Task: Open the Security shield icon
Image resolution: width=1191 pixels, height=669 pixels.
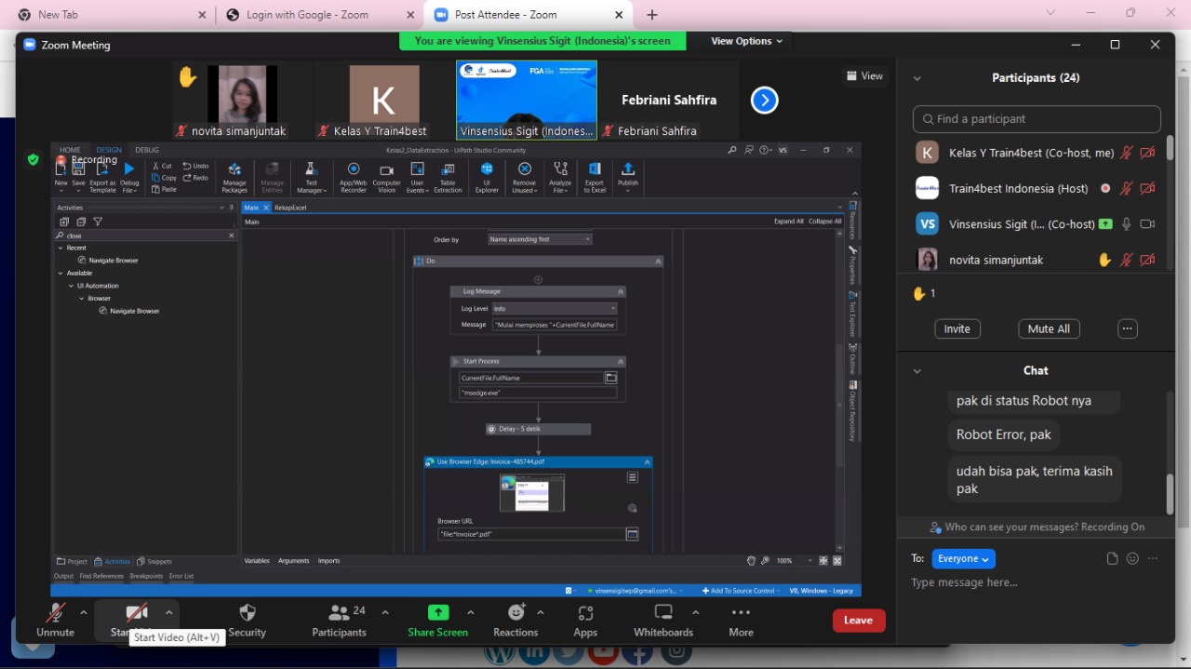Action: [x=247, y=613]
